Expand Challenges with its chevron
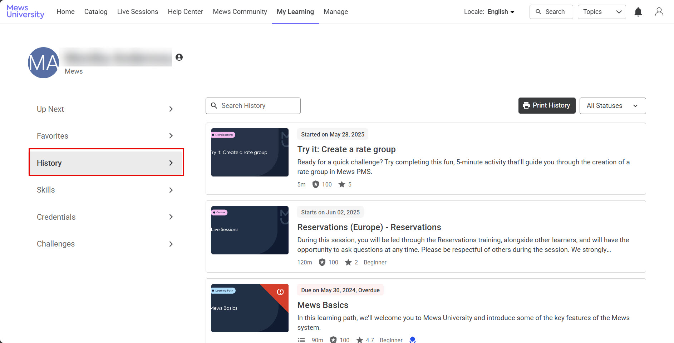The image size is (674, 343). pos(171,244)
